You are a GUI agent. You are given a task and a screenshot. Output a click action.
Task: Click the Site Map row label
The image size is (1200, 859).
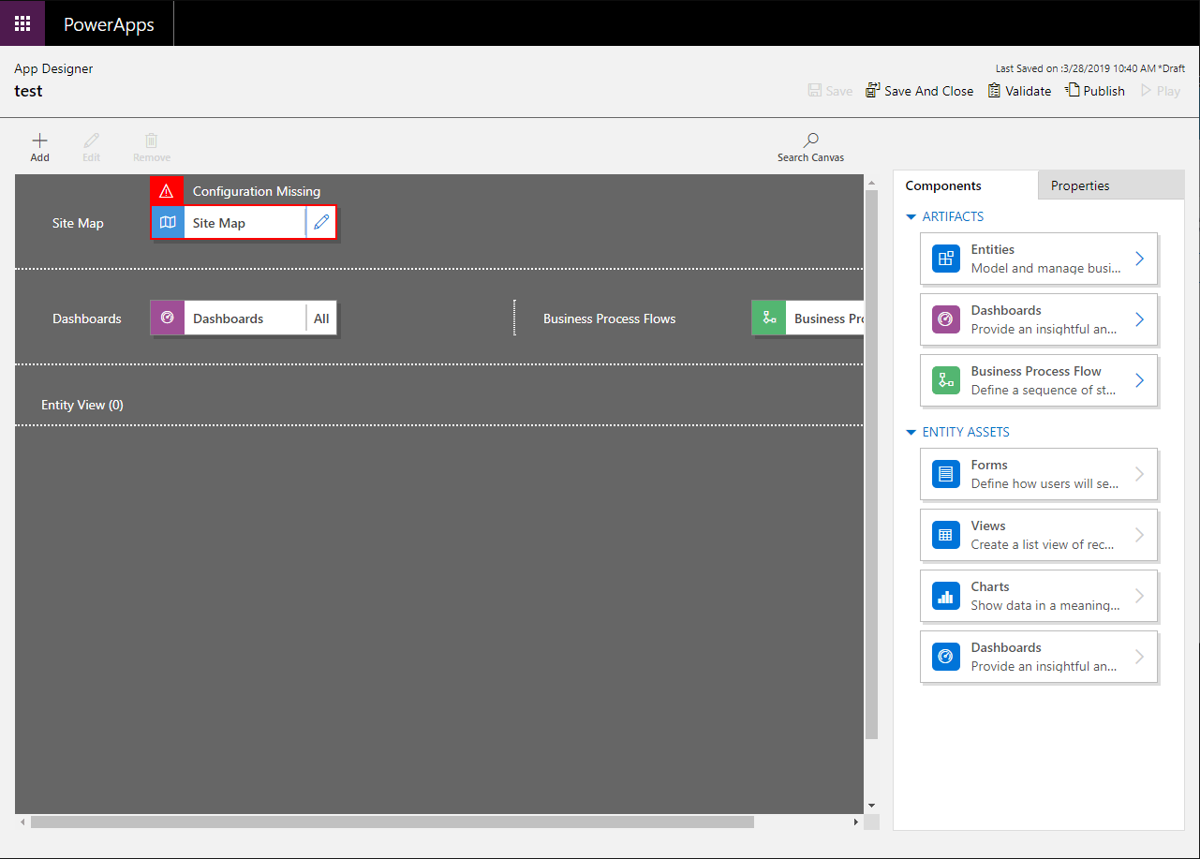[x=78, y=223]
